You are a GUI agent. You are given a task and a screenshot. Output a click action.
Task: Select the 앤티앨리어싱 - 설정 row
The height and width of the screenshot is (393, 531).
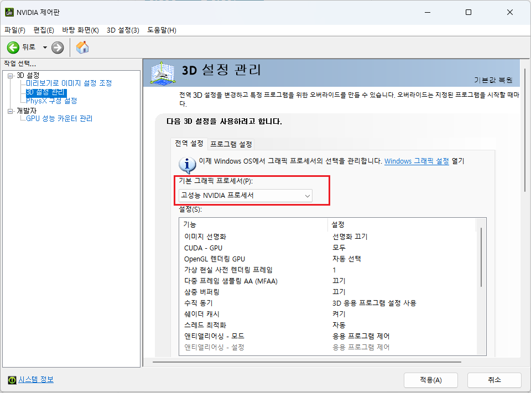[328, 347]
